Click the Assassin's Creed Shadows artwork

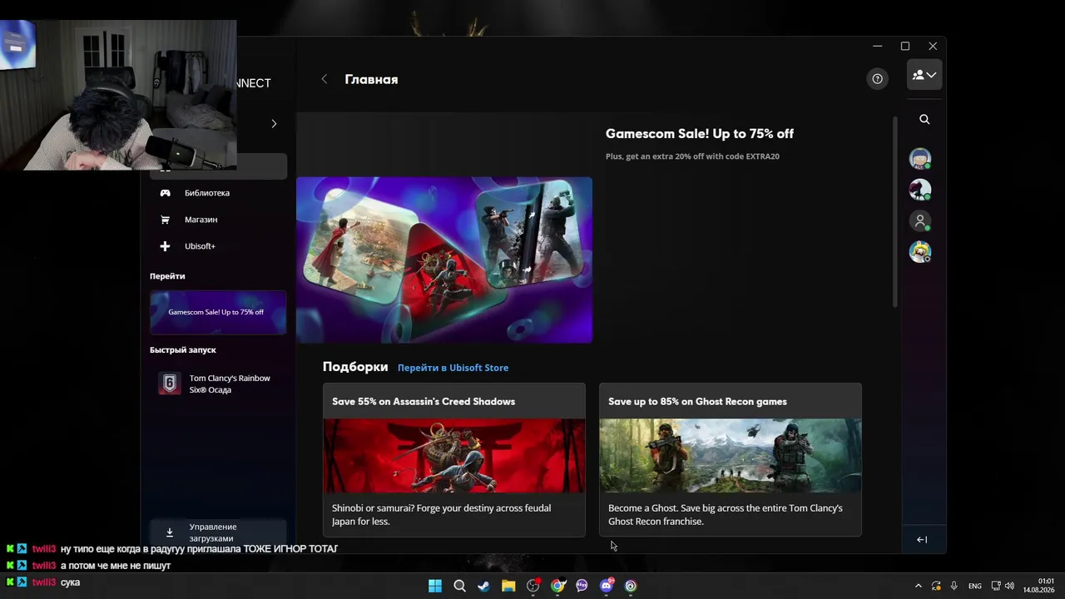[x=454, y=456]
